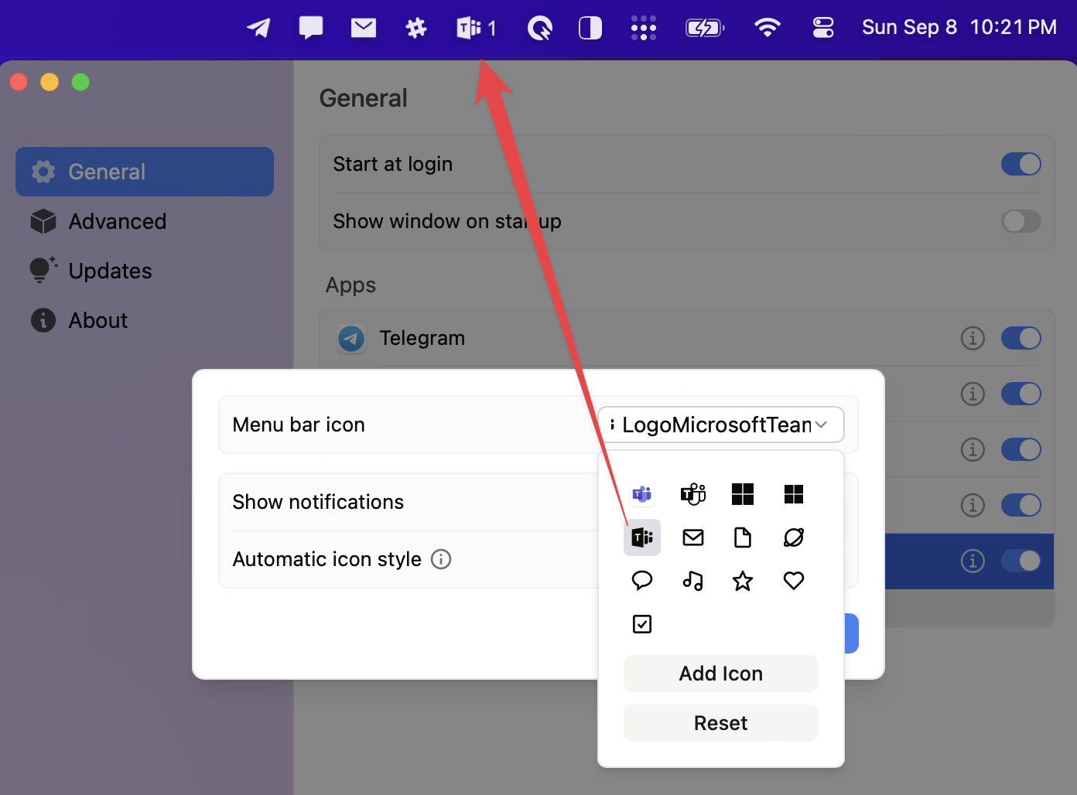The height and width of the screenshot is (795, 1077).
Task: Click the Telegram app name text
Action: [x=422, y=338]
